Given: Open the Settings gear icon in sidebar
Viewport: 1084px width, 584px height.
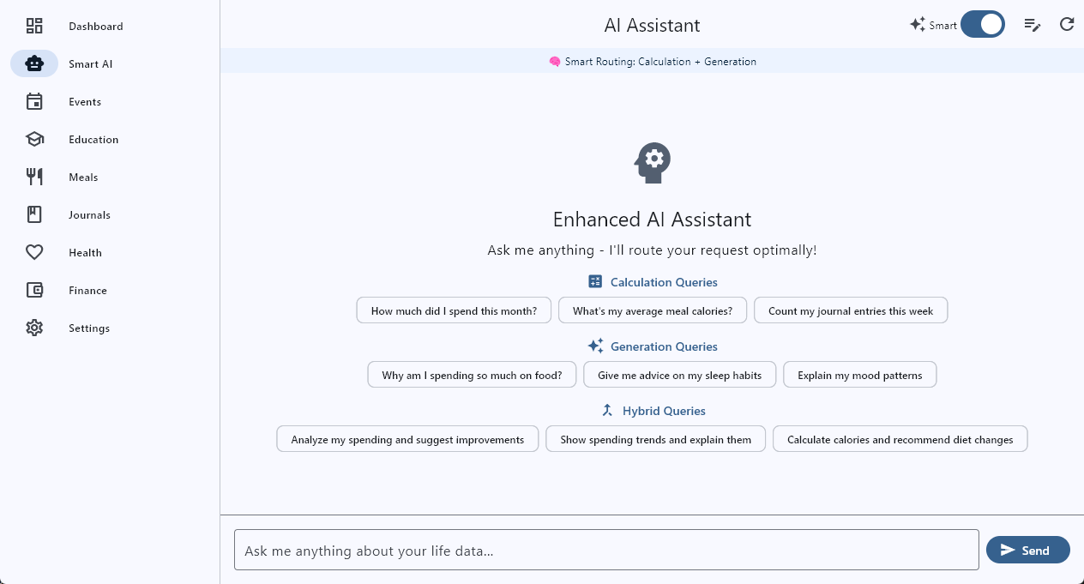Looking at the screenshot, I should (34, 328).
